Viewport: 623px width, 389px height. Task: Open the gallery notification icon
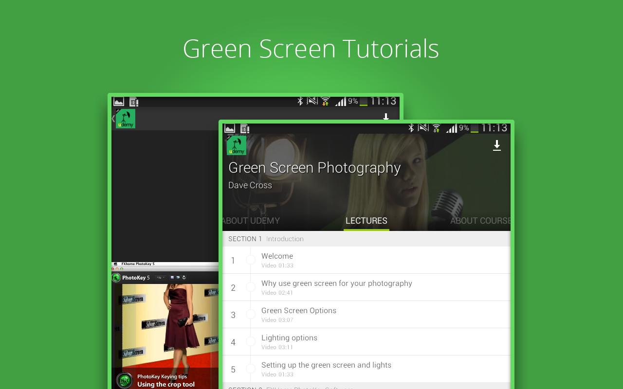229,128
